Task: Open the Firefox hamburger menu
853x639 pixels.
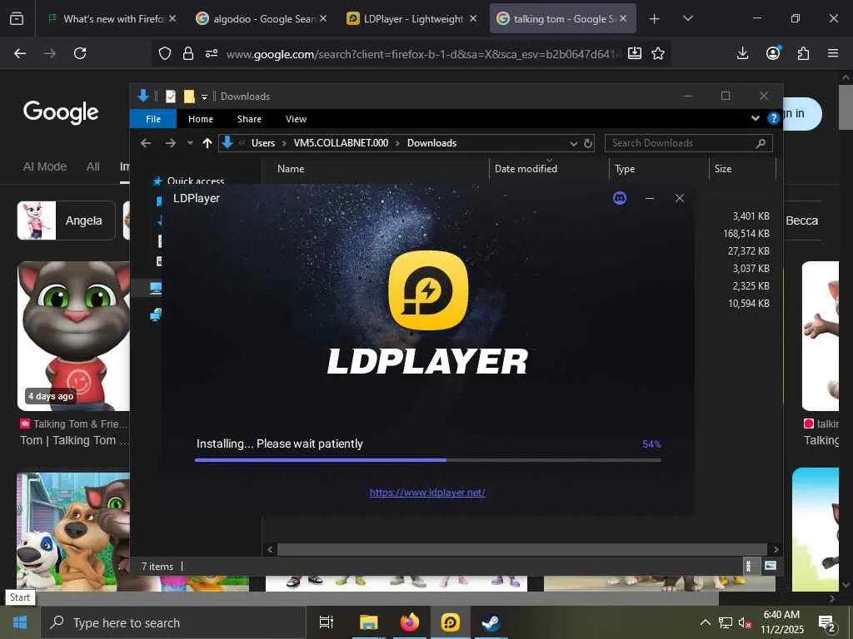Action: (x=833, y=53)
